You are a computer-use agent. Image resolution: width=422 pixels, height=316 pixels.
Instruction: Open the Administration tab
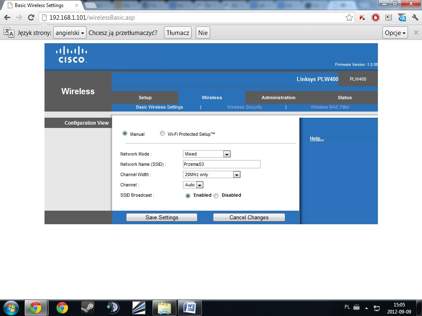click(278, 98)
